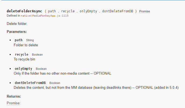
Task: Open the Promise link beside the signature
Action: [144, 11]
